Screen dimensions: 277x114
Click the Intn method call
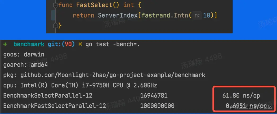181,16
